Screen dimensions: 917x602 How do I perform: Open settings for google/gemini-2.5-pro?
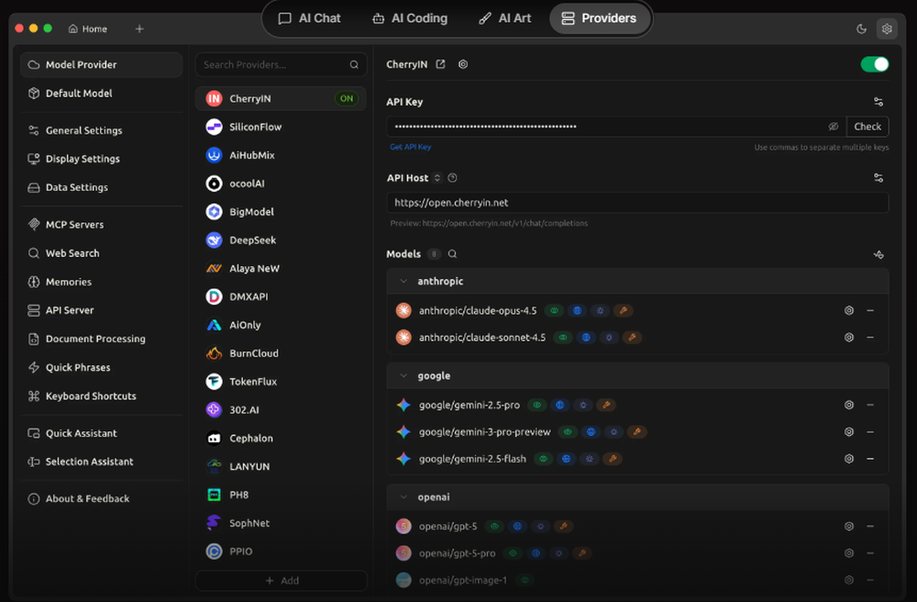tap(848, 405)
